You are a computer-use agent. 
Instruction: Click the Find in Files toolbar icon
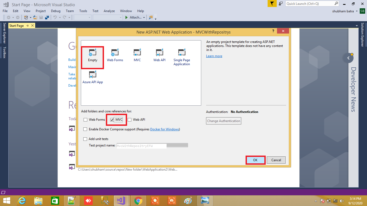[x=150, y=17]
